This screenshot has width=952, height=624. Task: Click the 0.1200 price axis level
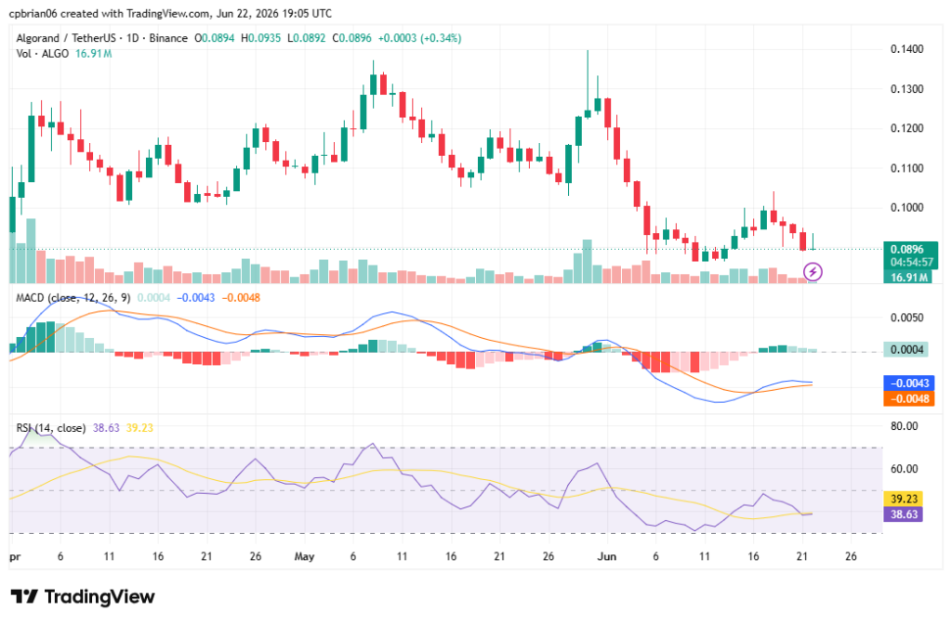coord(906,128)
